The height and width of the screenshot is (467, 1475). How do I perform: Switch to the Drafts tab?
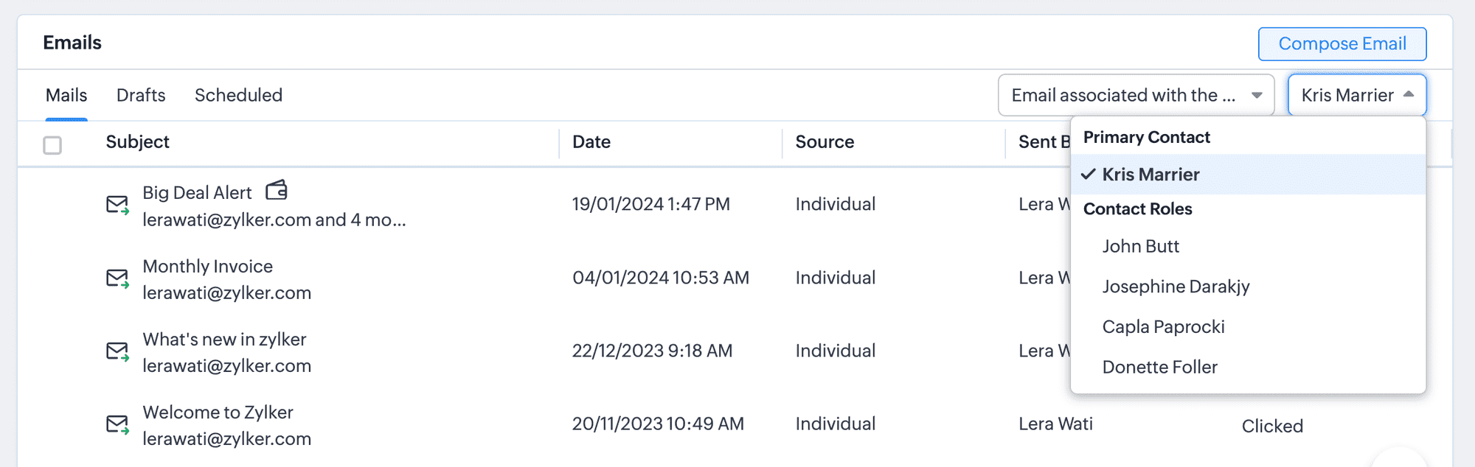141,95
